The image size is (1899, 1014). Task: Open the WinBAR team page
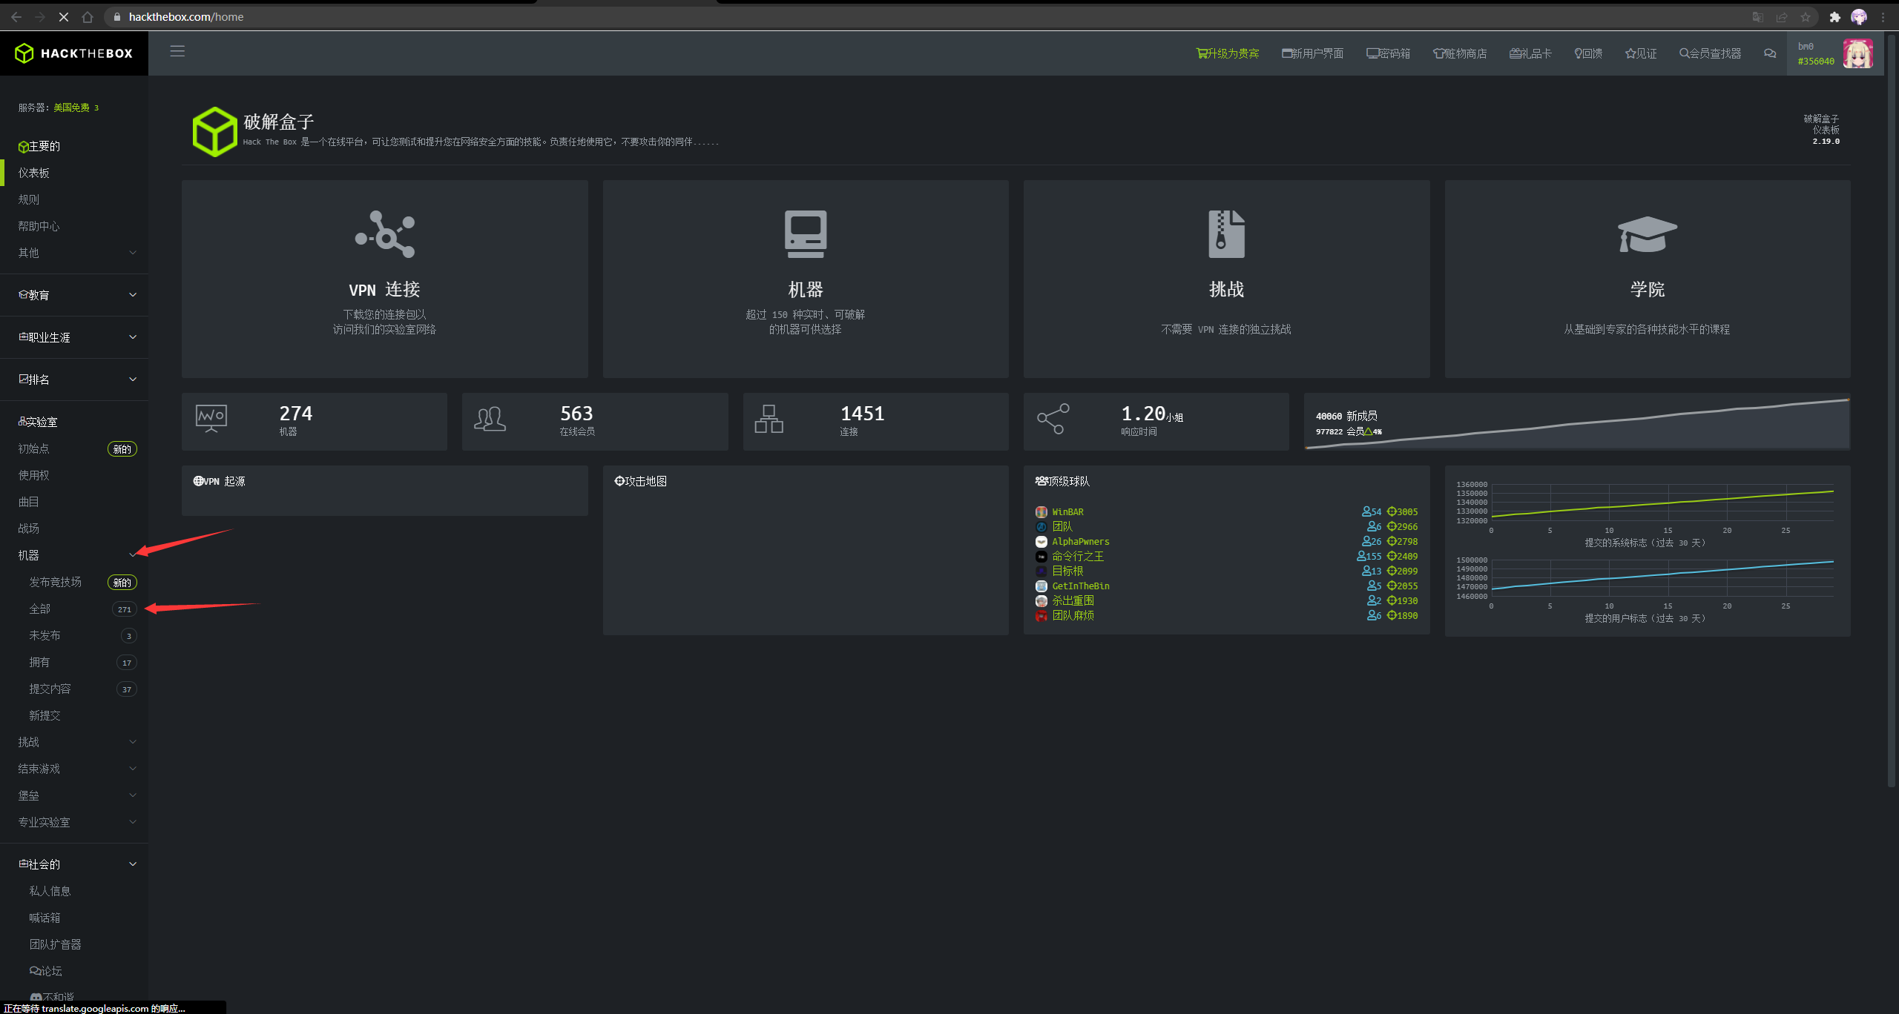1068,511
